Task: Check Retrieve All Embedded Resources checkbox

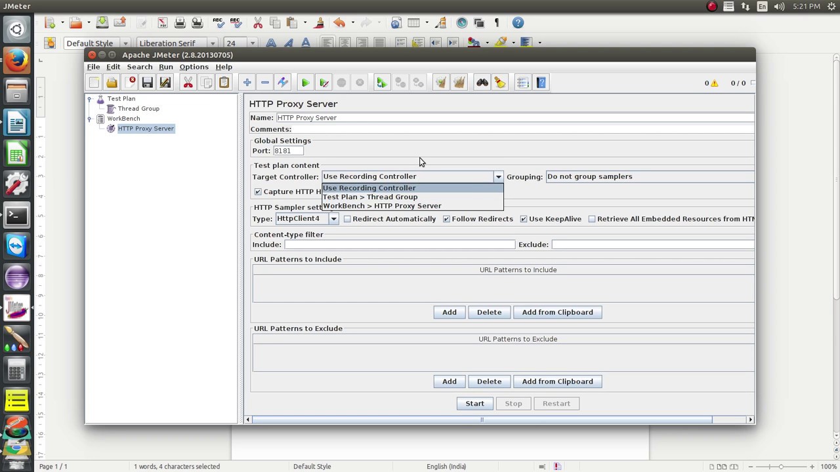Action: tap(592, 219)
